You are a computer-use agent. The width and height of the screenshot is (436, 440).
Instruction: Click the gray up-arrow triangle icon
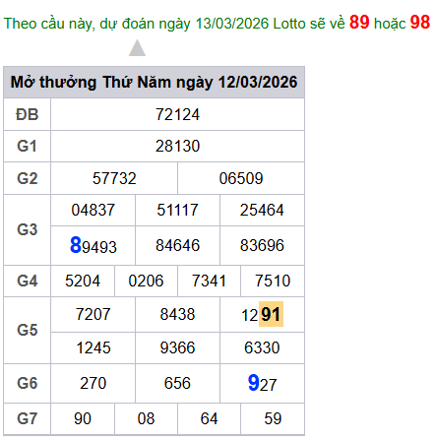tap(137, 48)
